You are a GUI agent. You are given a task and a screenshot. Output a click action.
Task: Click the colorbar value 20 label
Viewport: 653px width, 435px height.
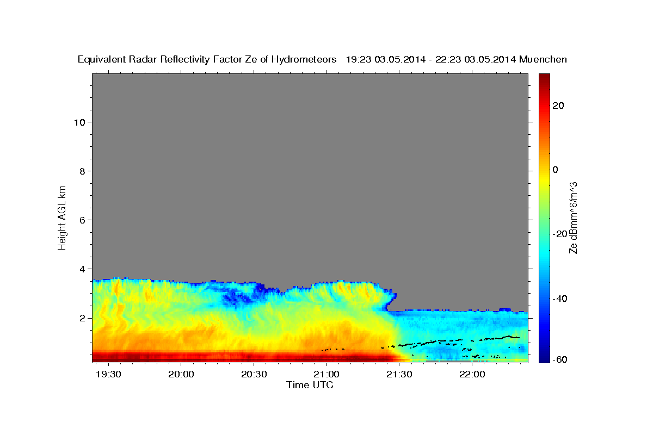pos(558,105)
